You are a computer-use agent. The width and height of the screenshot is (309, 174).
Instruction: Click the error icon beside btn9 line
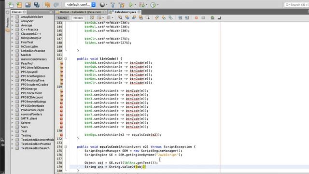click(x=61, y=123)
